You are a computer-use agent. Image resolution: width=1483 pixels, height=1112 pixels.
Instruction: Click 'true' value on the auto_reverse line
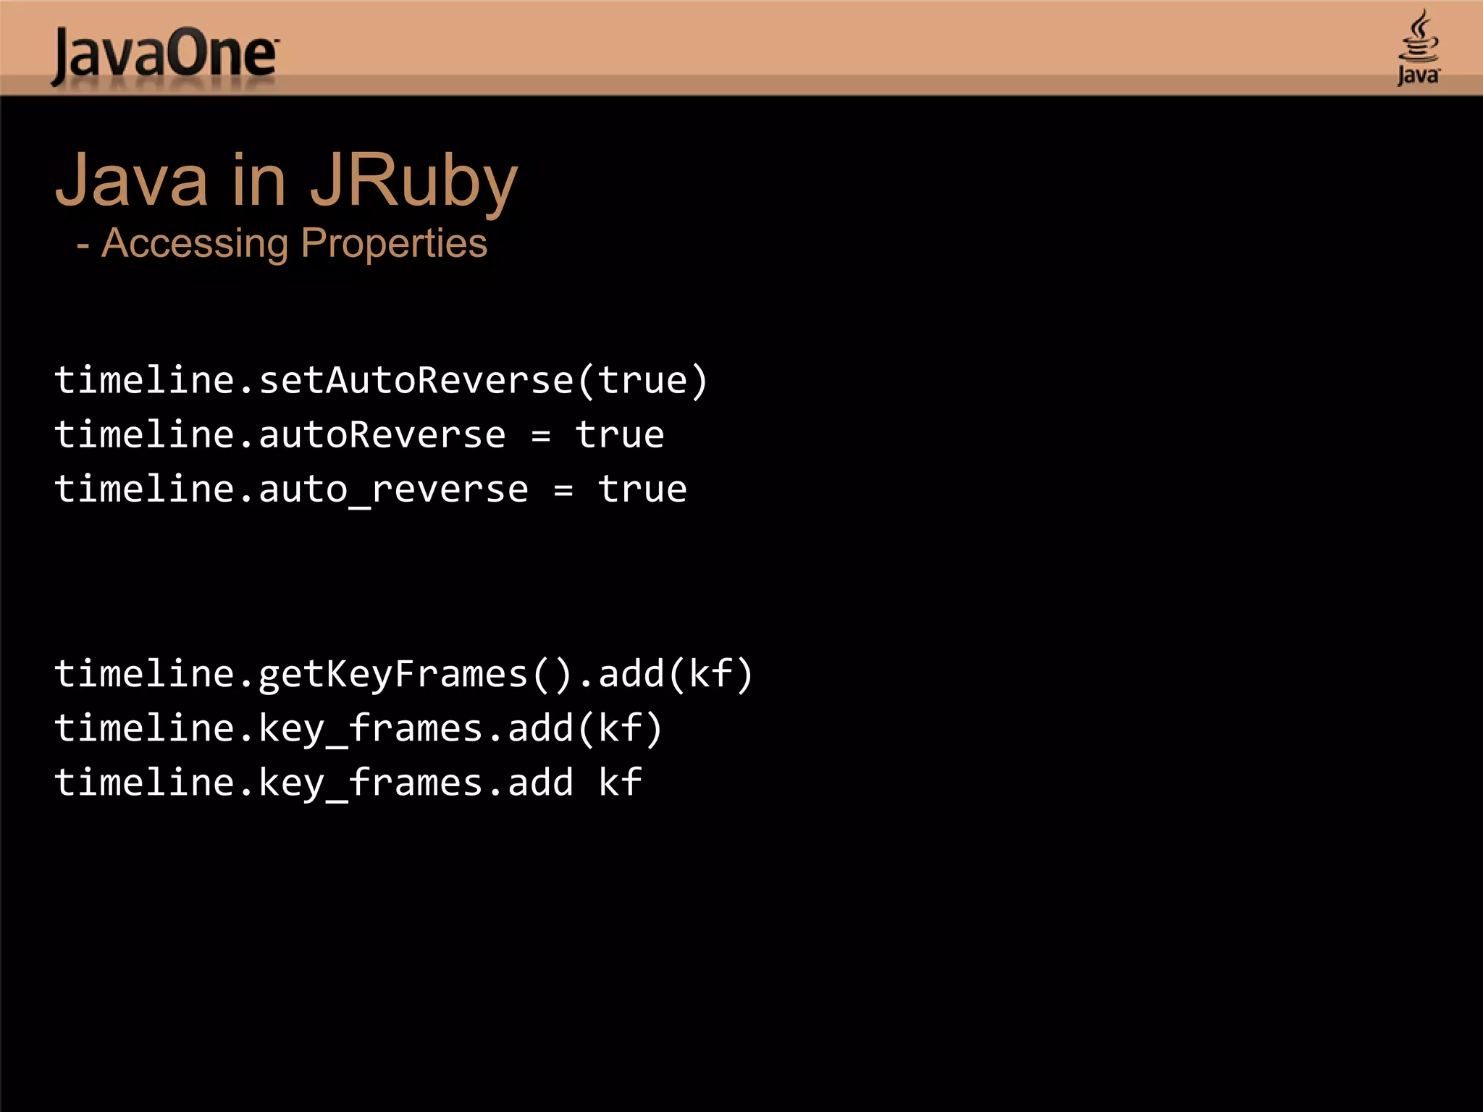click(642, 490)
